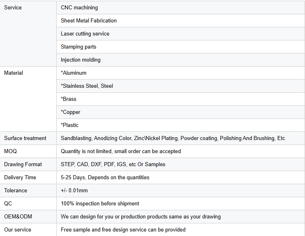The image size is (305, 236).
Task: Select the Material header cell
Action: tap(28, 99)
